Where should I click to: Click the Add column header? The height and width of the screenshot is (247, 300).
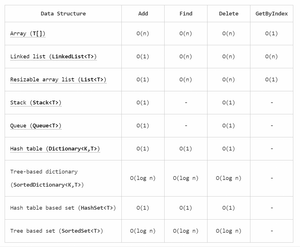(x=143, y=14)
